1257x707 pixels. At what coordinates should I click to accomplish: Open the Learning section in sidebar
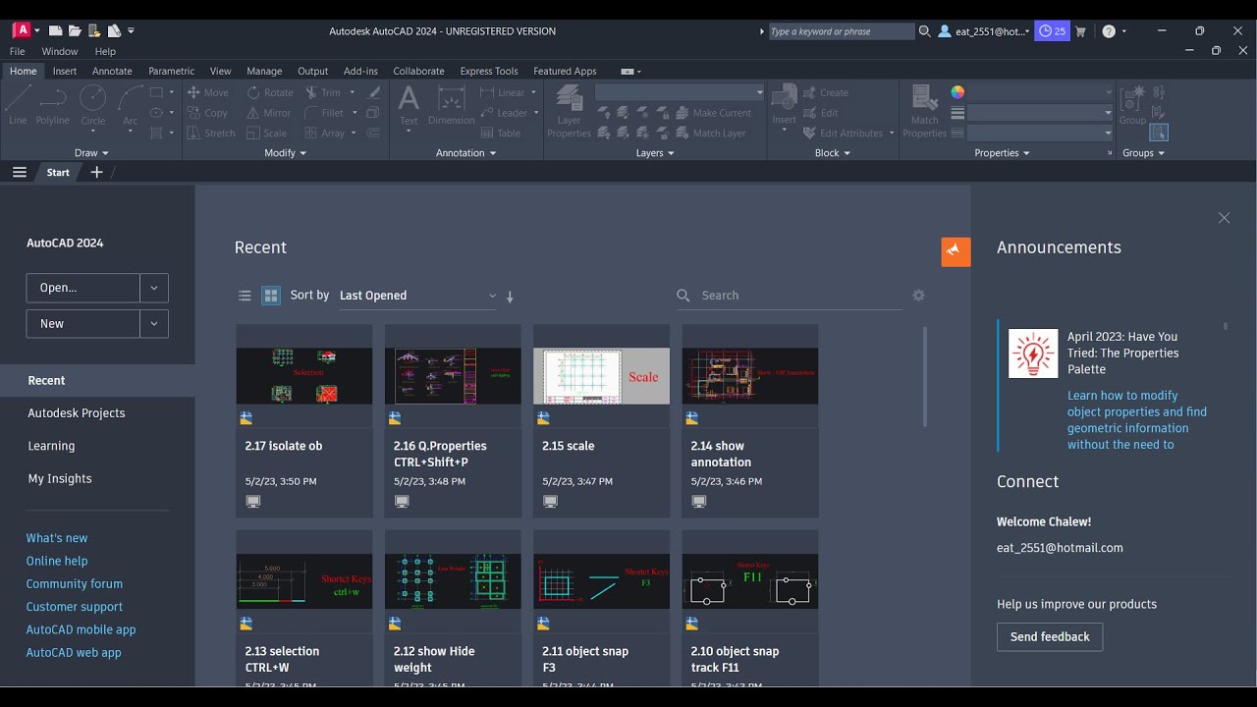pos(51,446)
